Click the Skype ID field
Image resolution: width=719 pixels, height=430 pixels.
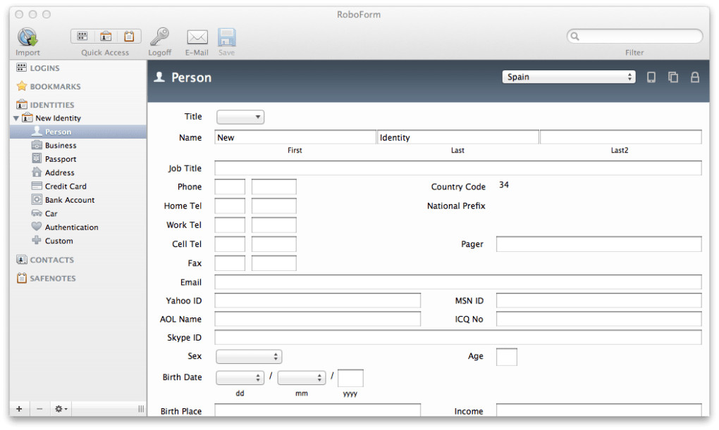[458, 338]
